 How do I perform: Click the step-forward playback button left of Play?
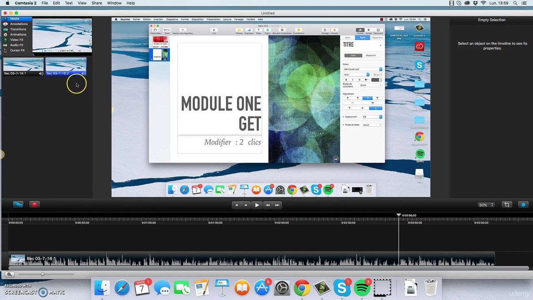click(246, 205)
